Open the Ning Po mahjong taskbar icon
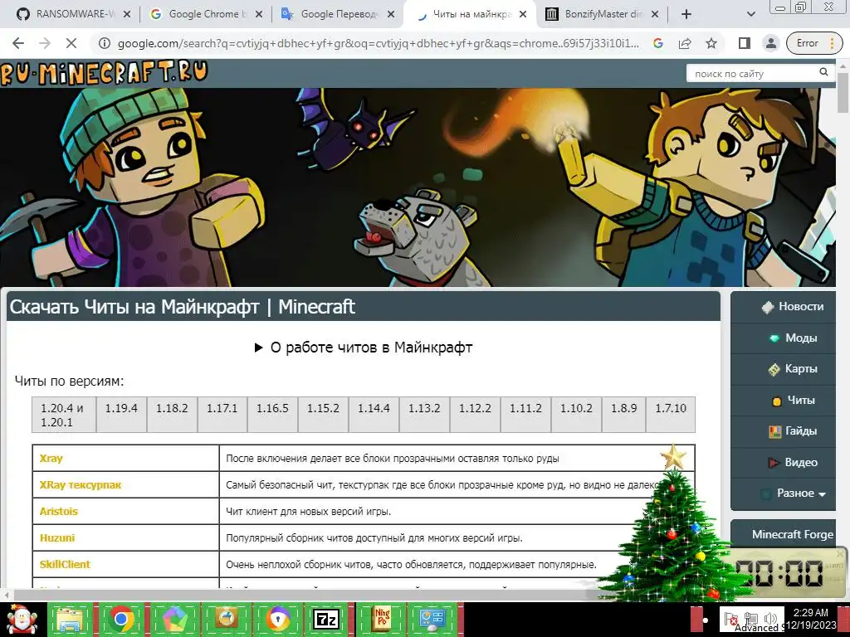 coord(383,619)
